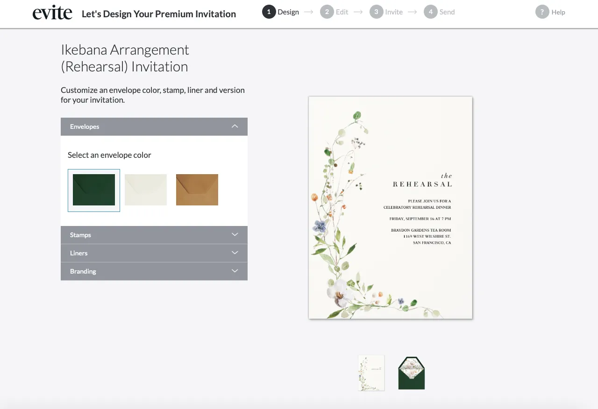
Task: Click the large invitation preview image
Action: click(x=391, y=208)
